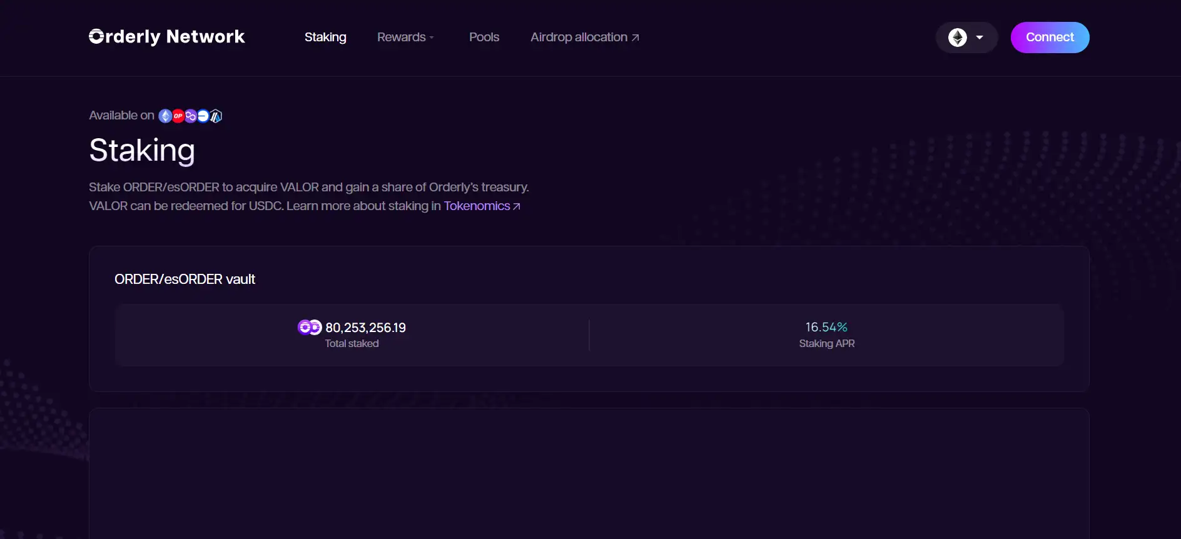This screenshot has width=1181, height=539.
Task: Click the Orderly Network logo
Action: point(166,37)
